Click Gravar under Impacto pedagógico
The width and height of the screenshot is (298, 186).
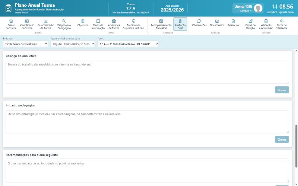click(x=282, y=139)
